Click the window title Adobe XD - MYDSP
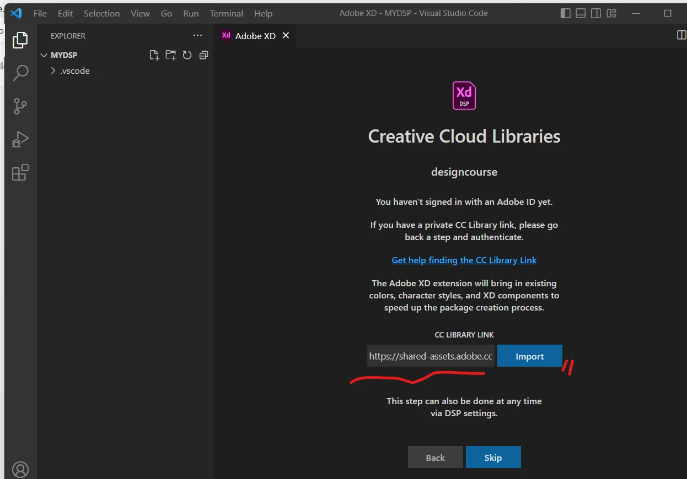This screenshot has height=479, width=687. click(414, 13)
